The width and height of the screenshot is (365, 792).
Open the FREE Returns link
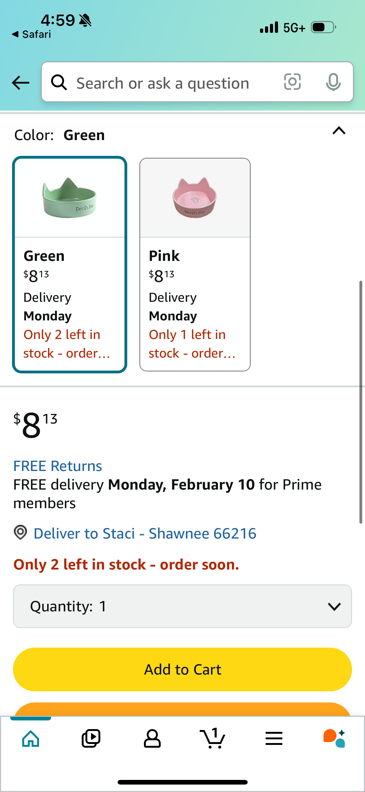pos(58,466)
